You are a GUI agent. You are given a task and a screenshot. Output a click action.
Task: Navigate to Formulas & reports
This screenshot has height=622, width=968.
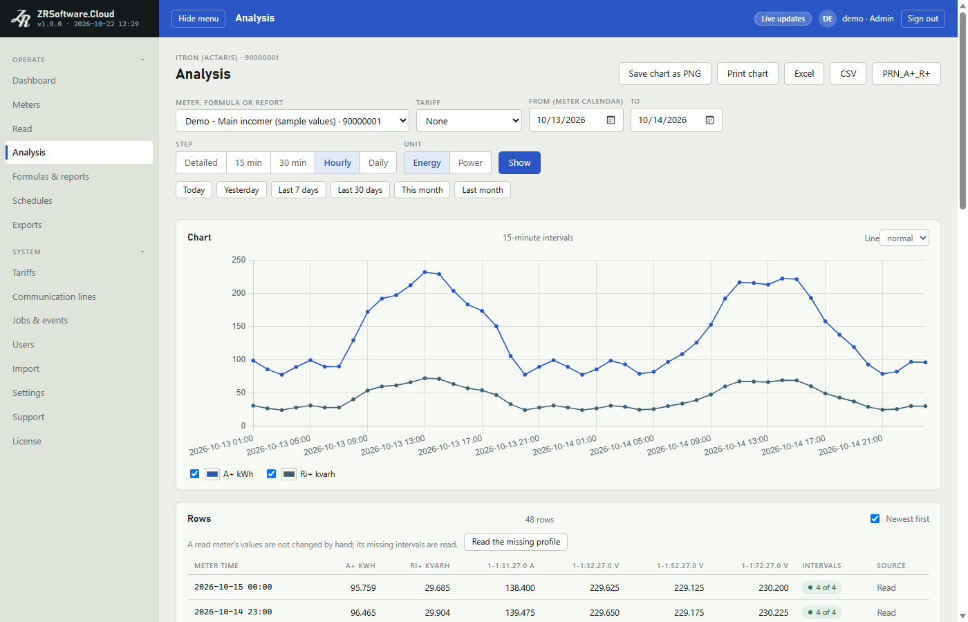coord(79,177)
